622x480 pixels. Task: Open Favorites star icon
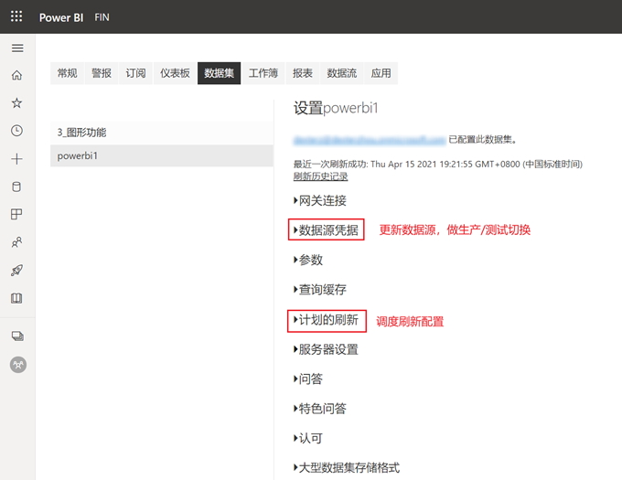[16, 103]
